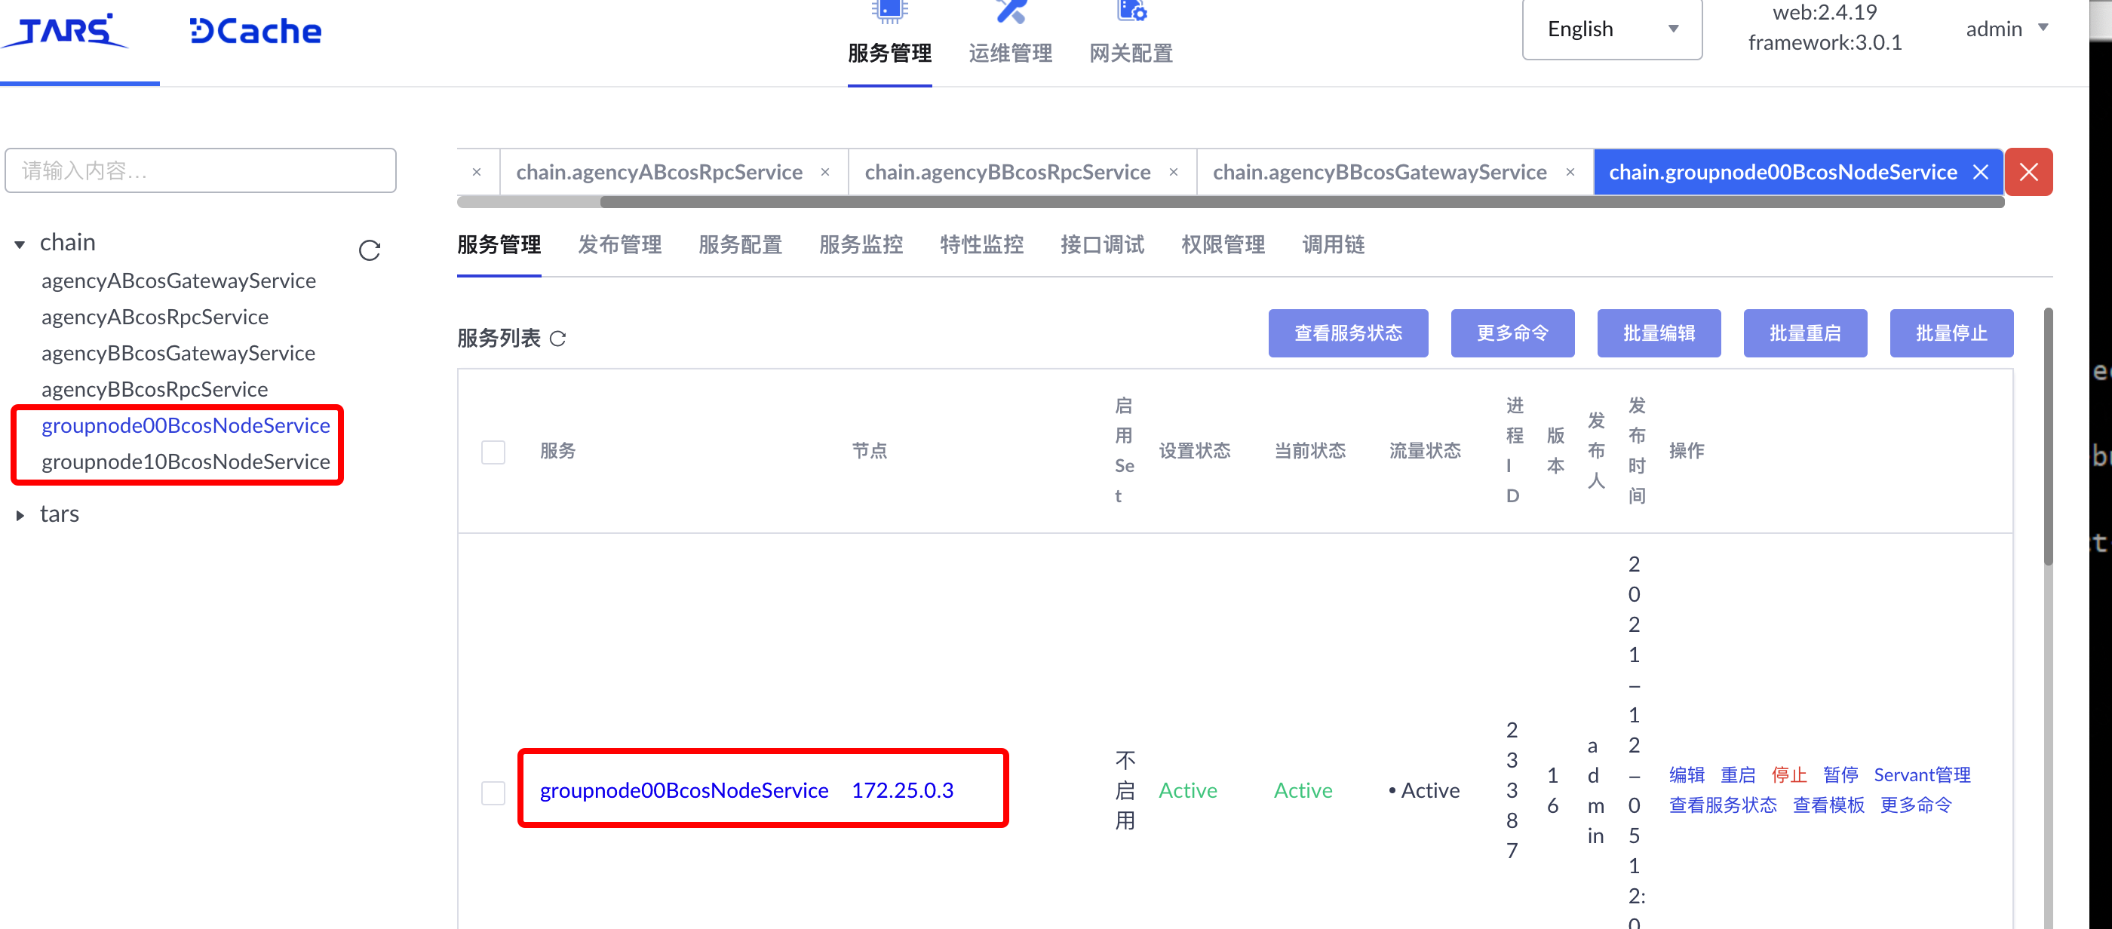Refresh the 服务列表 table
The height and width of the screenshot is (929, 2112).
[557, 339]
